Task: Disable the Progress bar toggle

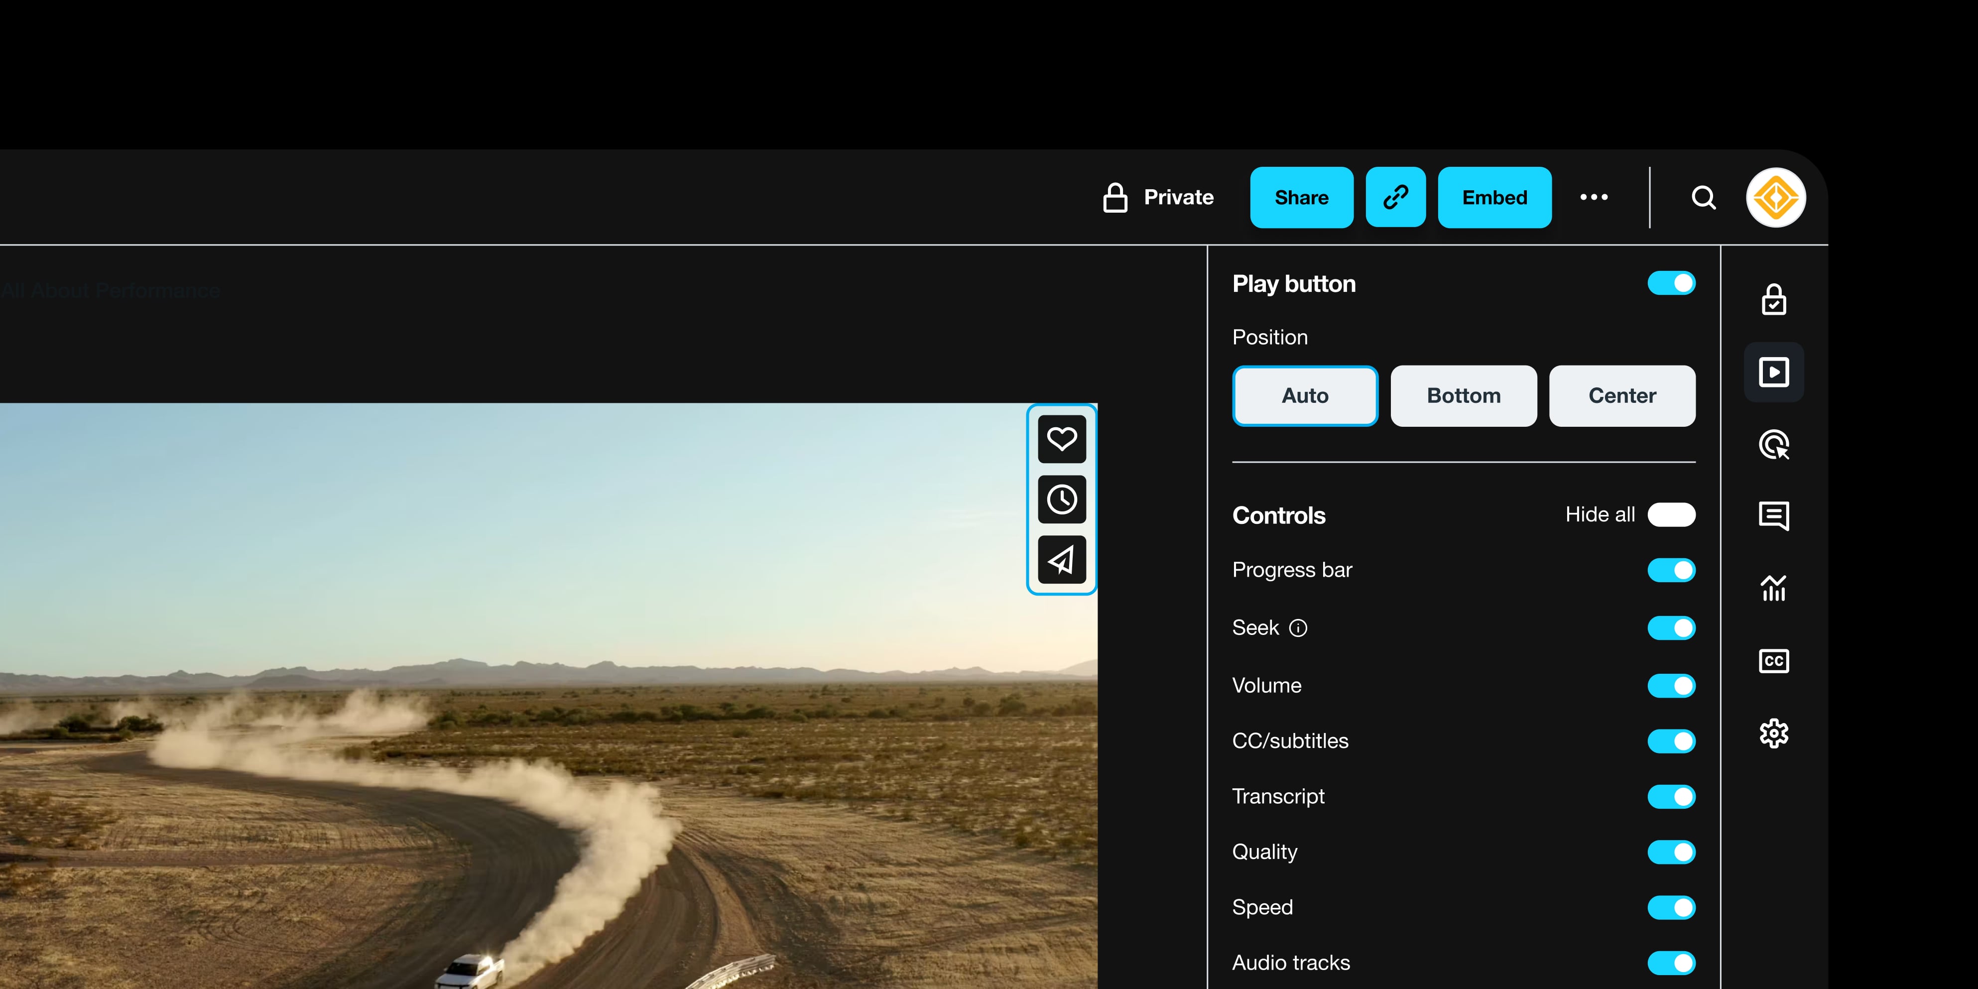Action: click(1672, 570)
